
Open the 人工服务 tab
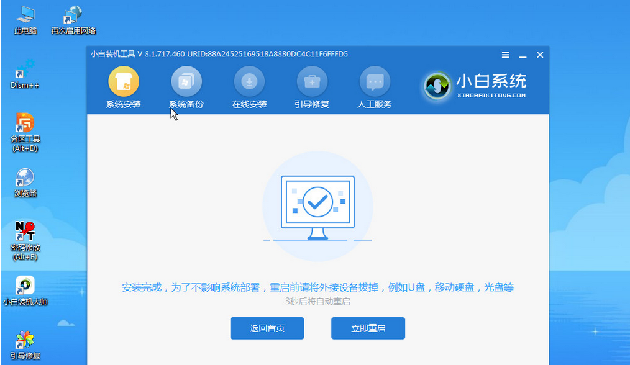point(375,88)
